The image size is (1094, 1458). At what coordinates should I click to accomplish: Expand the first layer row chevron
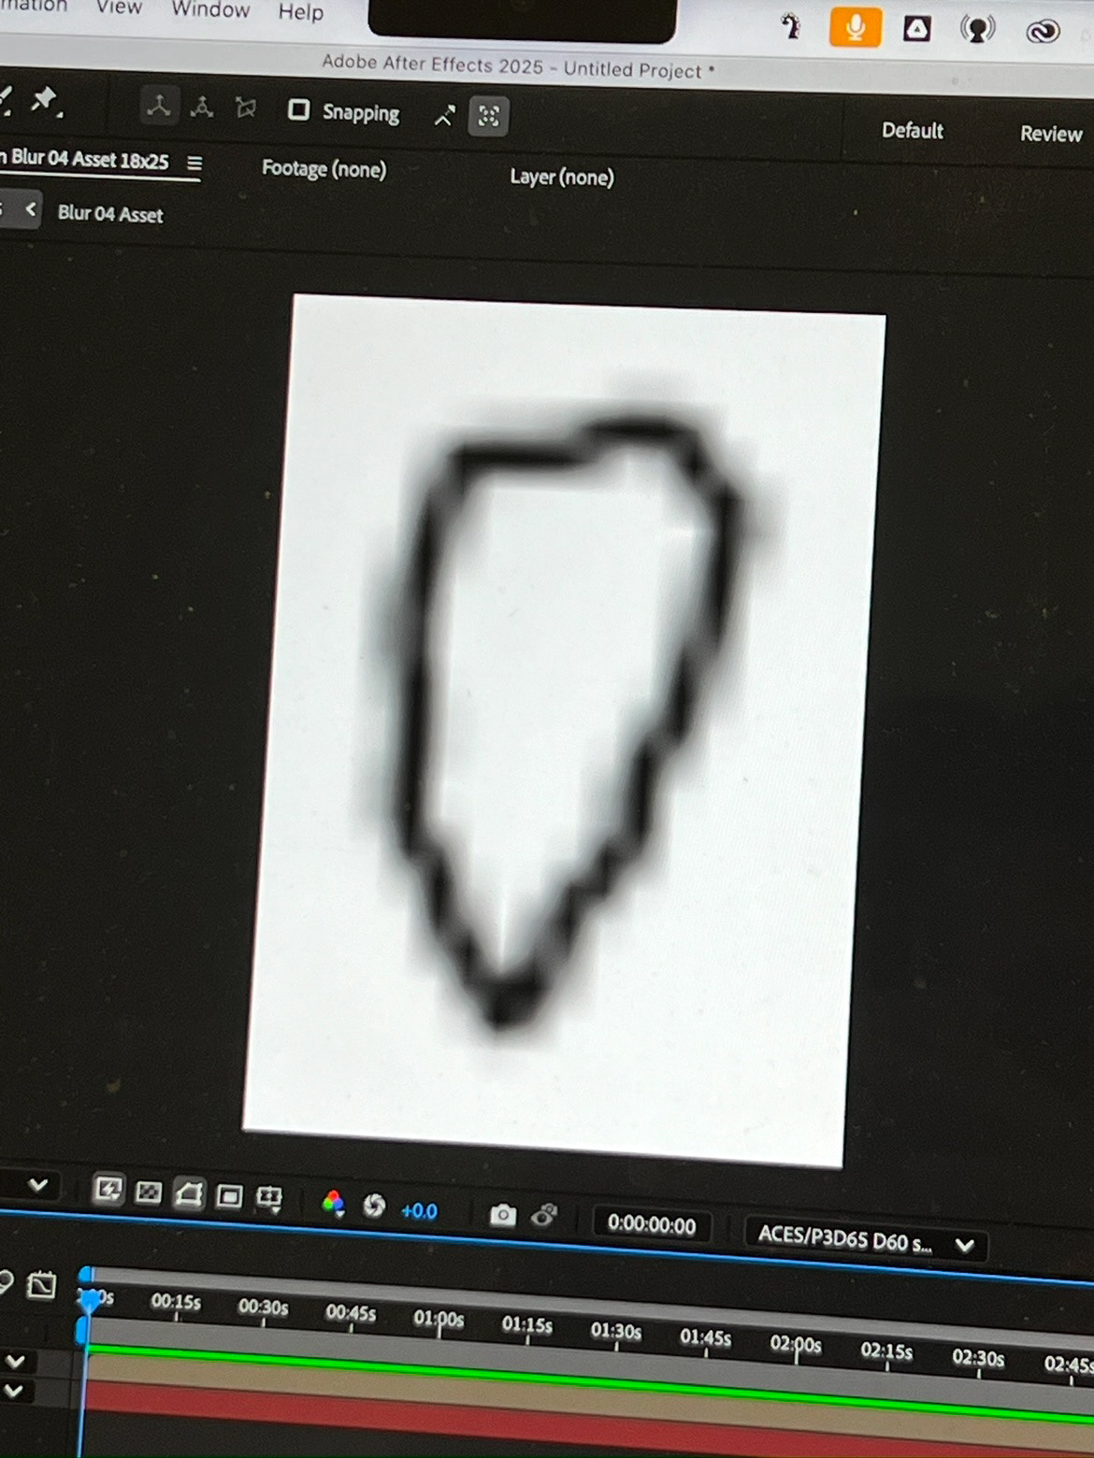pos(16,1360)
